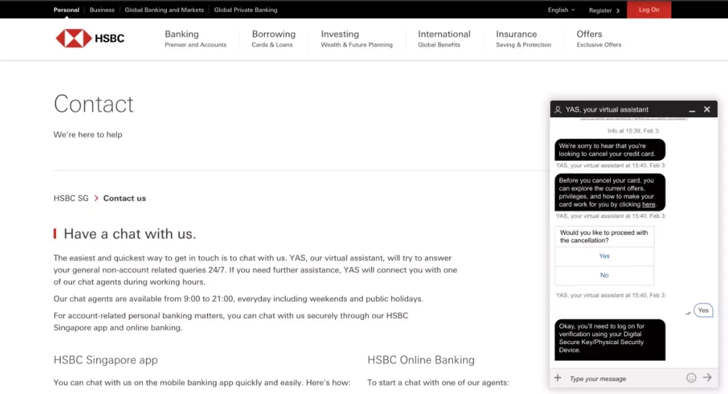Click the sent 'Yes' reply bubble
This screenshot has width=728, height=394.
703,310
